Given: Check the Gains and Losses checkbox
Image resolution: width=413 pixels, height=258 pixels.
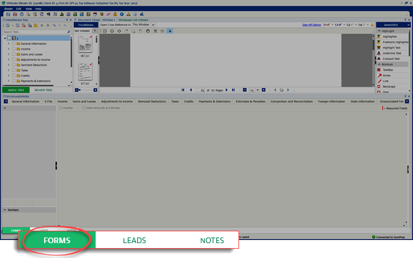Looking at the screenshot, I should pos(14,54).
